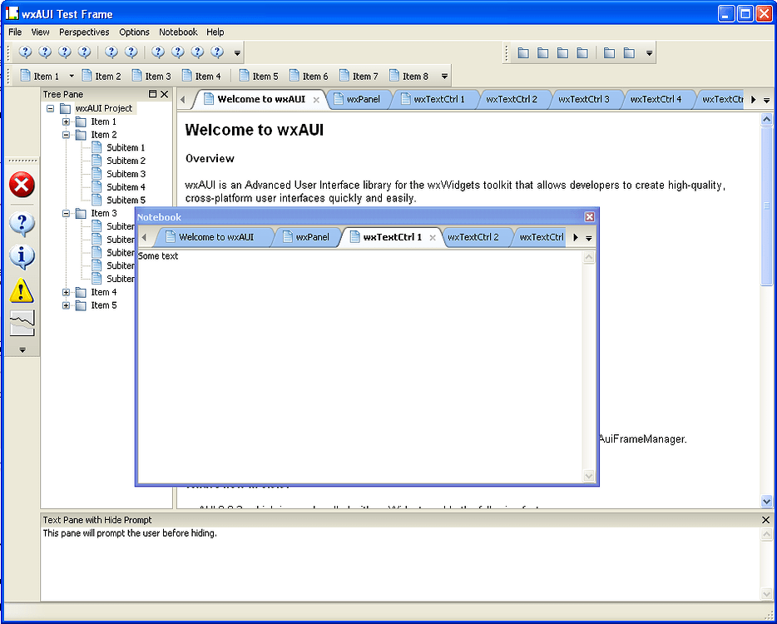Open the Item toolbar overflow chevron after Item 8

click(444, 76)
